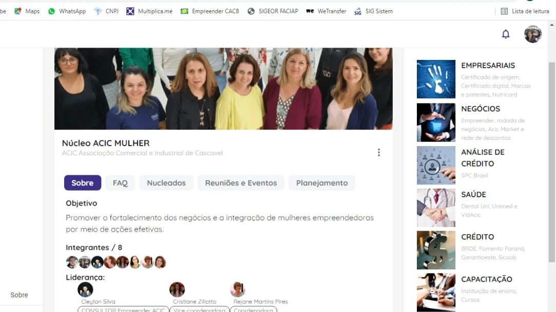Open the Maps bookmark

27,11
